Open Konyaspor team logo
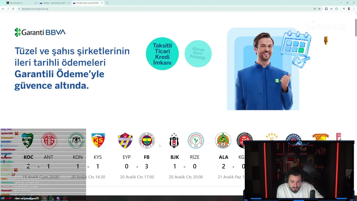Image resolution: width=357 pixels, height=201 pixels. tap(76, 140)
